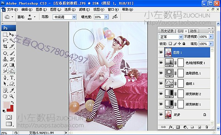Viewport: 221px width, 135px height.
Task: Open the 范围 range dropdown
Action: coord(74,17)
